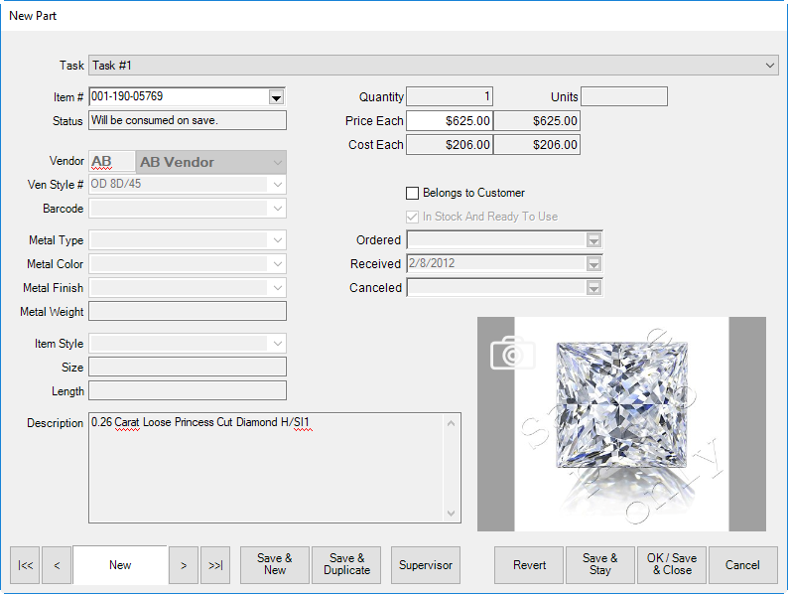The image size is (788, 594).
Task: Expand the Vendor dropdown
Action: pyautogui.click(x=276, y=162)
